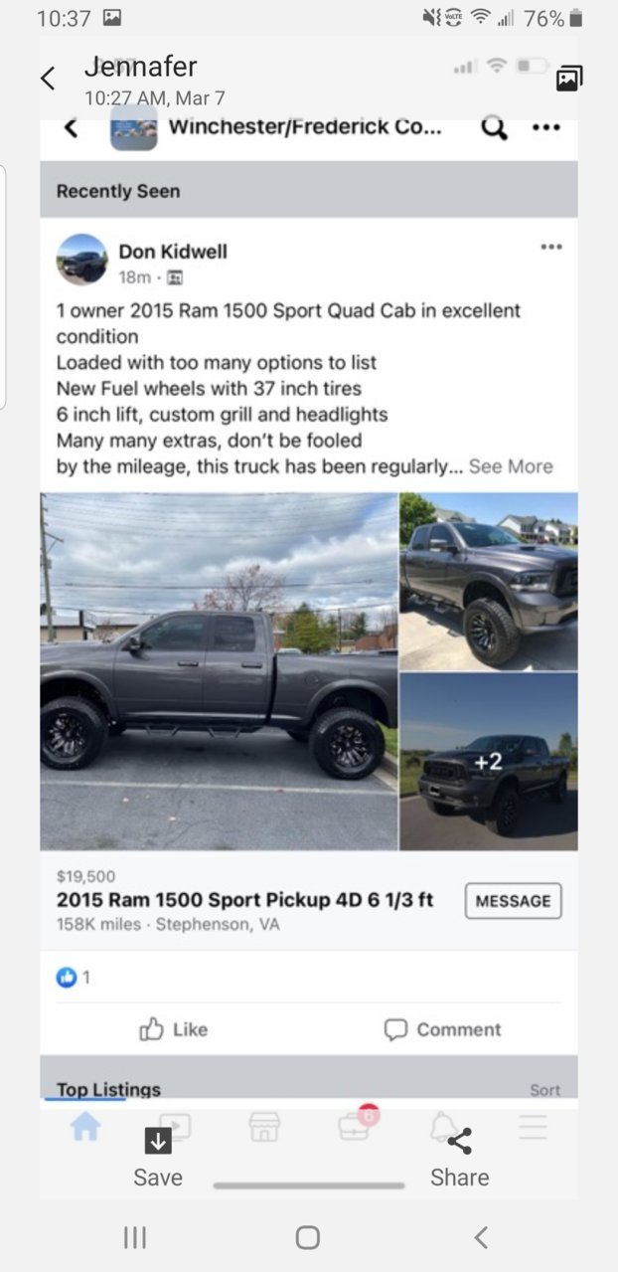Open group header three-dot menu
Screen dimensions: 618x1272
tap(545, 128)
